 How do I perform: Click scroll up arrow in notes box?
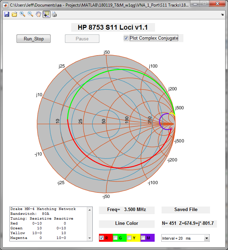pyautogui.click(x=90, y=210)
